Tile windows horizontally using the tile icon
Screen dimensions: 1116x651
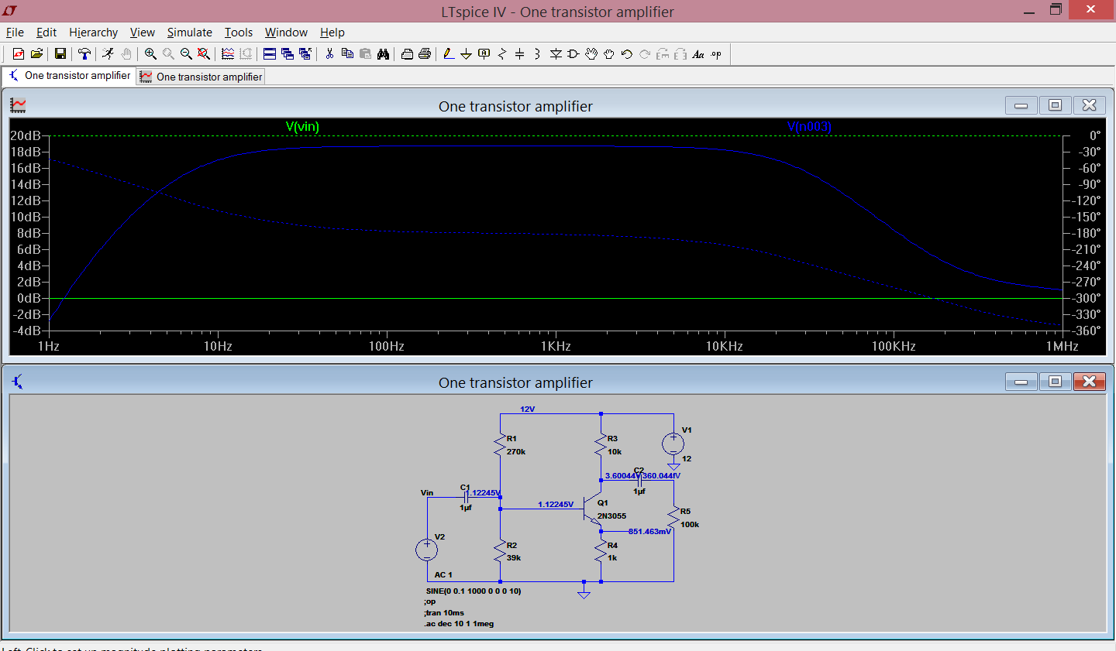(x=270, y=53)
